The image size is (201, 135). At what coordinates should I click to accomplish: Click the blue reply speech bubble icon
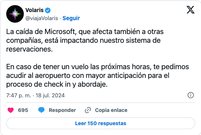coord(41,110)
